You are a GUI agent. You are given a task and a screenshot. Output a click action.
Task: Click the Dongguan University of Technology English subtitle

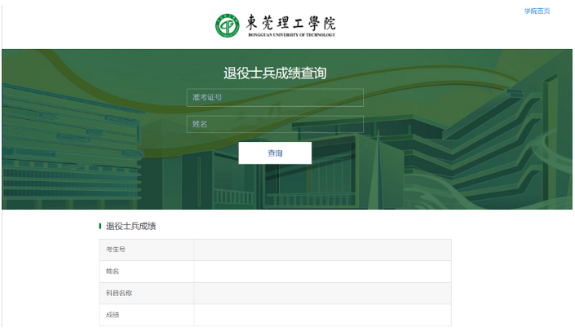(x=290, y=35)
